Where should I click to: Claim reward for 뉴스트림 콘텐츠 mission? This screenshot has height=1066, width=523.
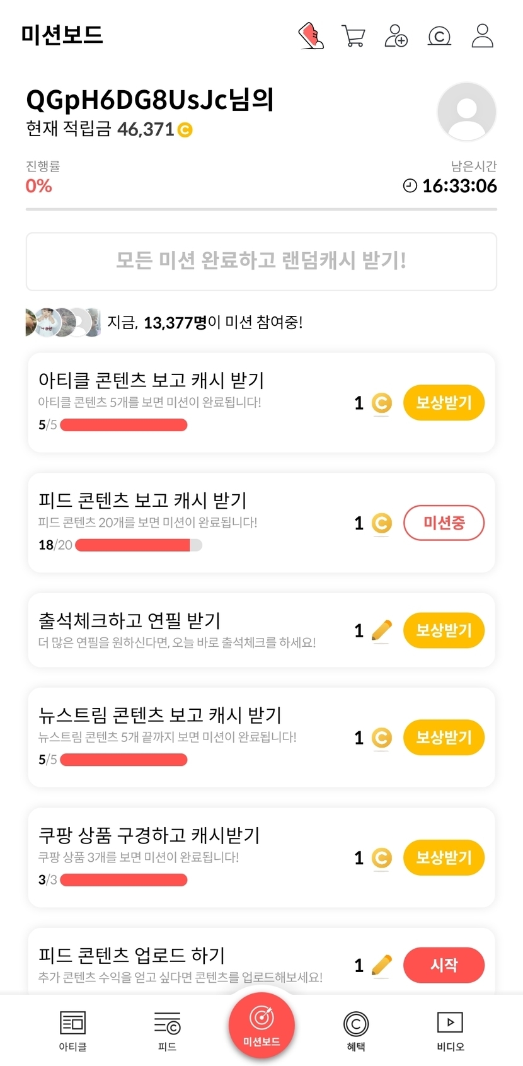point(444,738)
